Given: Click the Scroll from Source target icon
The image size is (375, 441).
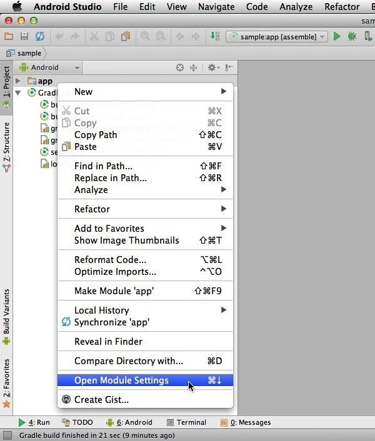Looking at the screenshot, I should coord(180,67).
